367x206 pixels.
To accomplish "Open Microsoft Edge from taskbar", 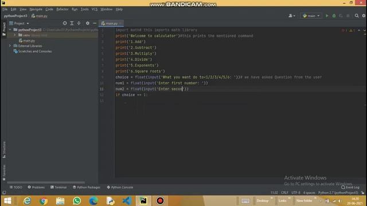I will click(x=93, y=201).
